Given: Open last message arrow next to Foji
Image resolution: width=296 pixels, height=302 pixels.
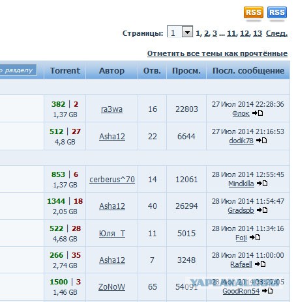Looking at the screenshot, I should pos(255,238).
